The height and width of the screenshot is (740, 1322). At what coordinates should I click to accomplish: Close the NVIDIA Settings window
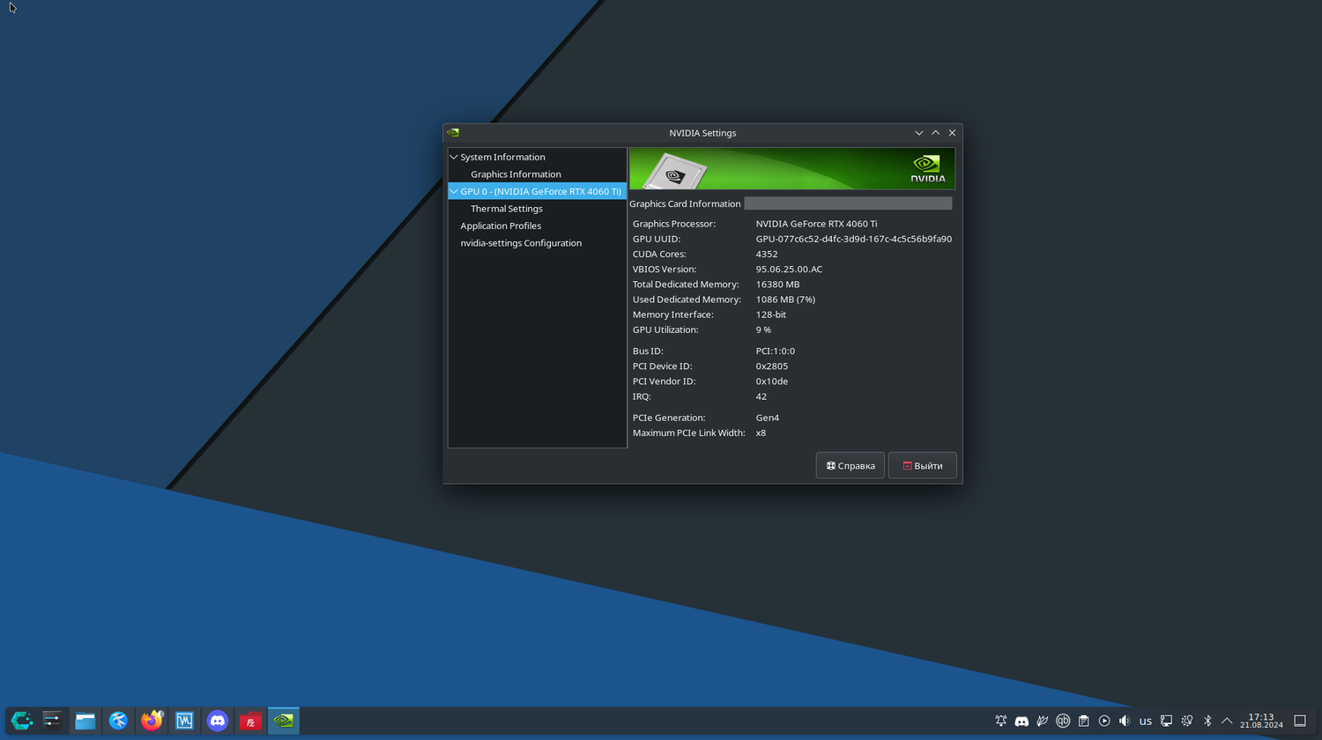952,133
